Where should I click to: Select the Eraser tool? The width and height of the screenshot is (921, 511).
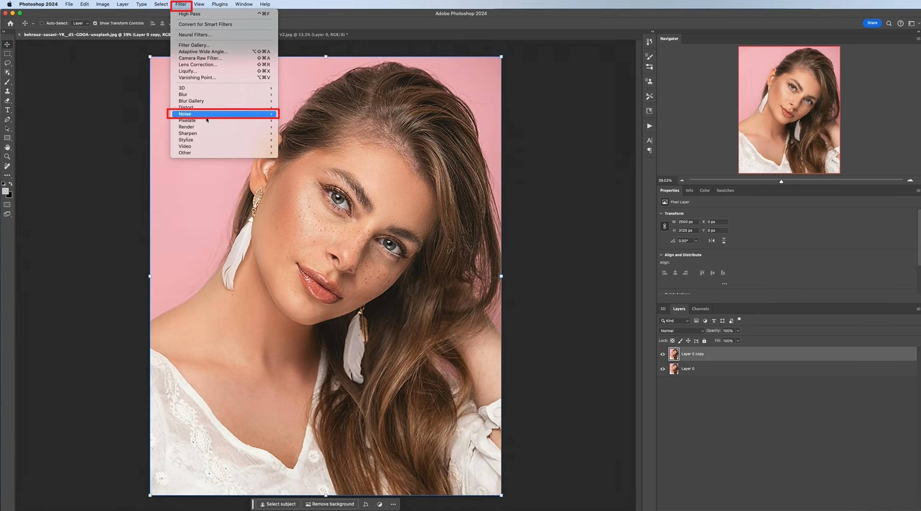coord(7,100)
